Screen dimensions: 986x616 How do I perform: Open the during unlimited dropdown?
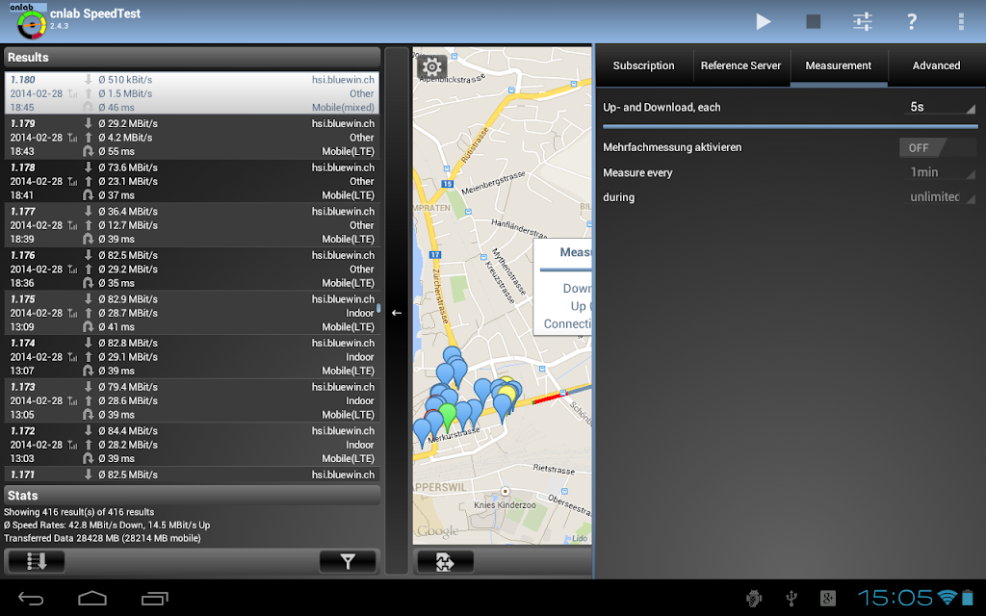941,196
